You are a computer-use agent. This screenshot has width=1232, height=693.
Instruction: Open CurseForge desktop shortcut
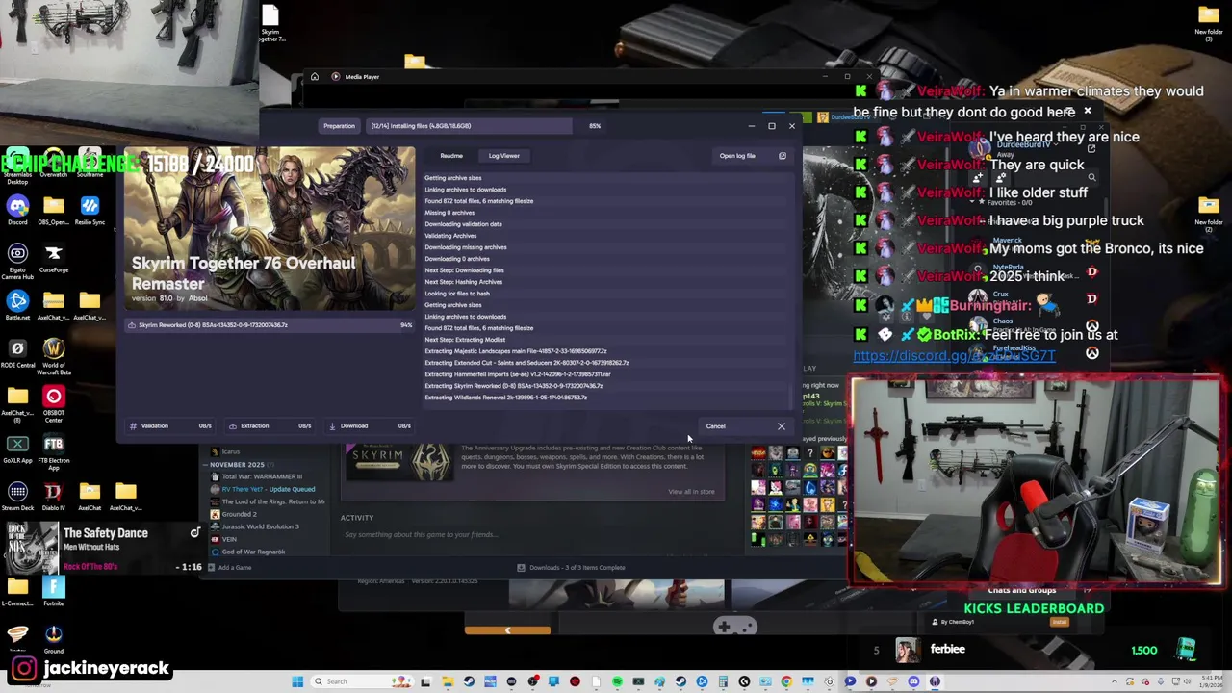point(54,258)
